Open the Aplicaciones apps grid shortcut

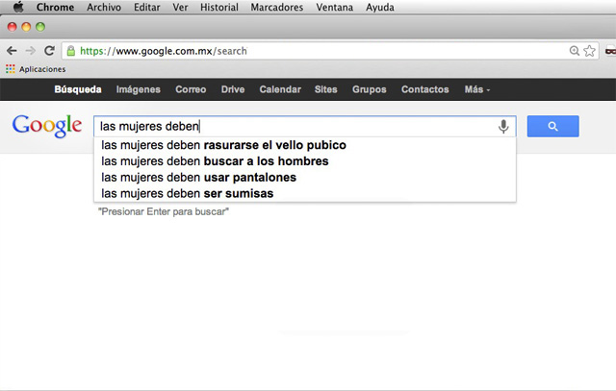[x=11, y=69]
